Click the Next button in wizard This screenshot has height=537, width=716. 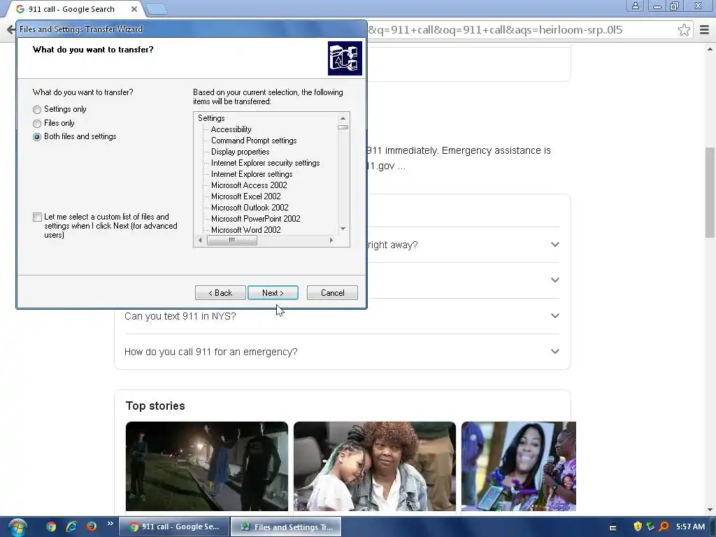273,293
